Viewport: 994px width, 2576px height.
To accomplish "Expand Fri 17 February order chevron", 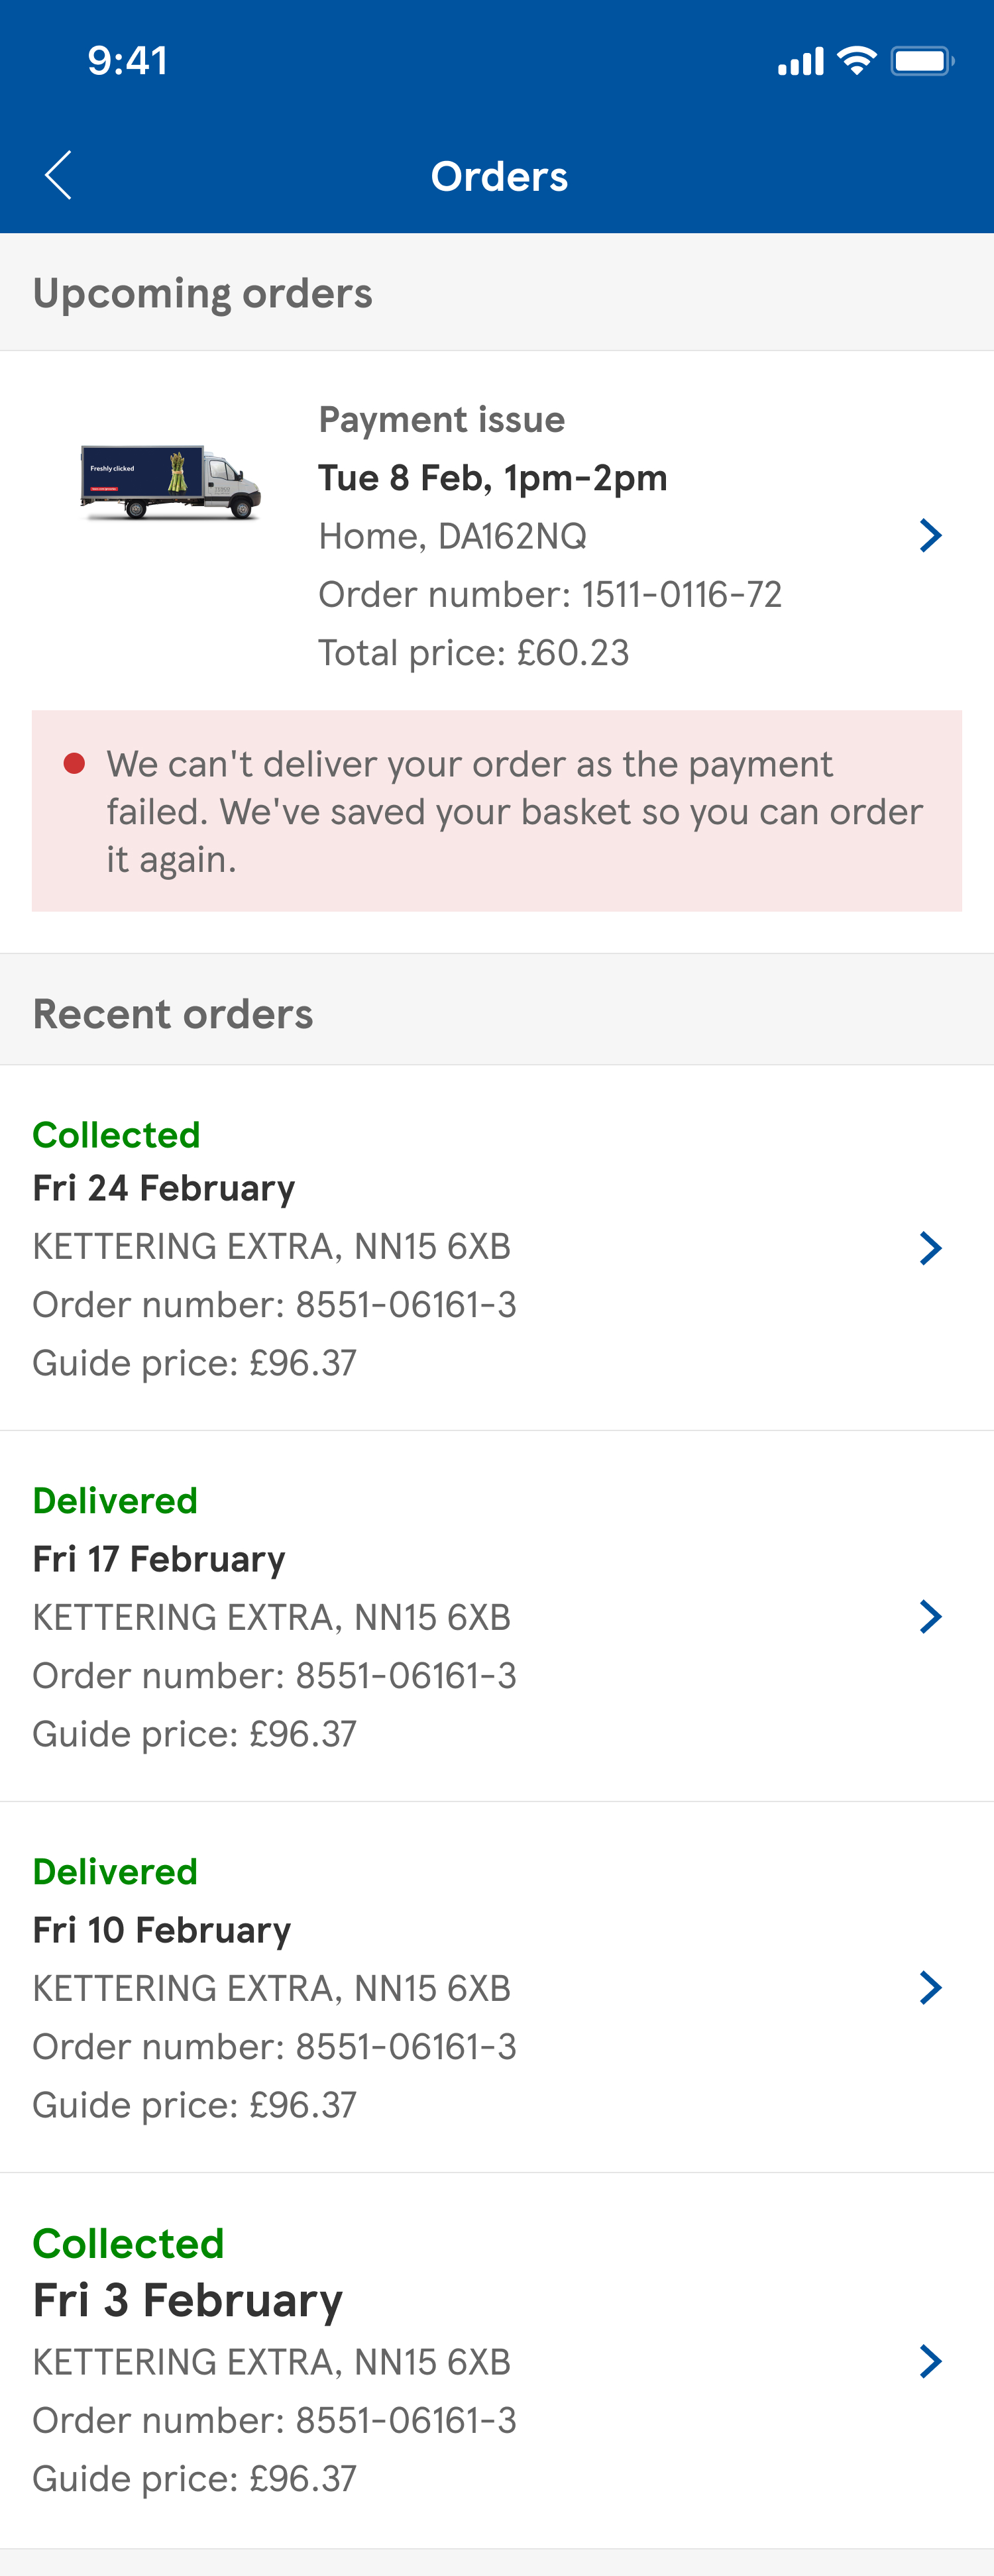I will pyautogui.click(x=930, y=1616).
